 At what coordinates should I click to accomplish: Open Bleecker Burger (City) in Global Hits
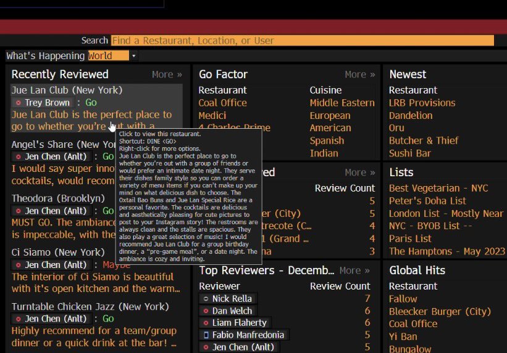click(x=440, y=312)
